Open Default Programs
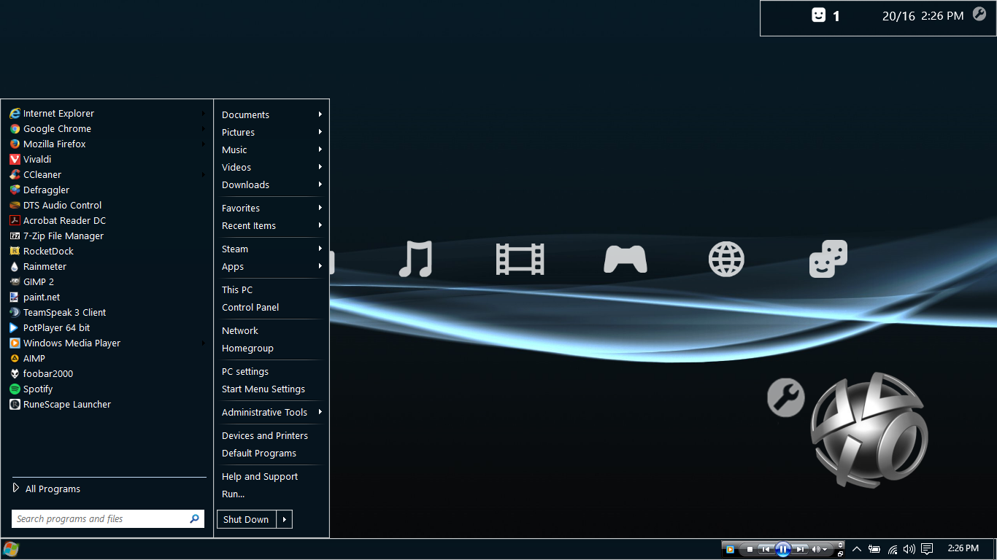Image resolution: width=997 pixels, height=560 pixels. coord(272,453)
